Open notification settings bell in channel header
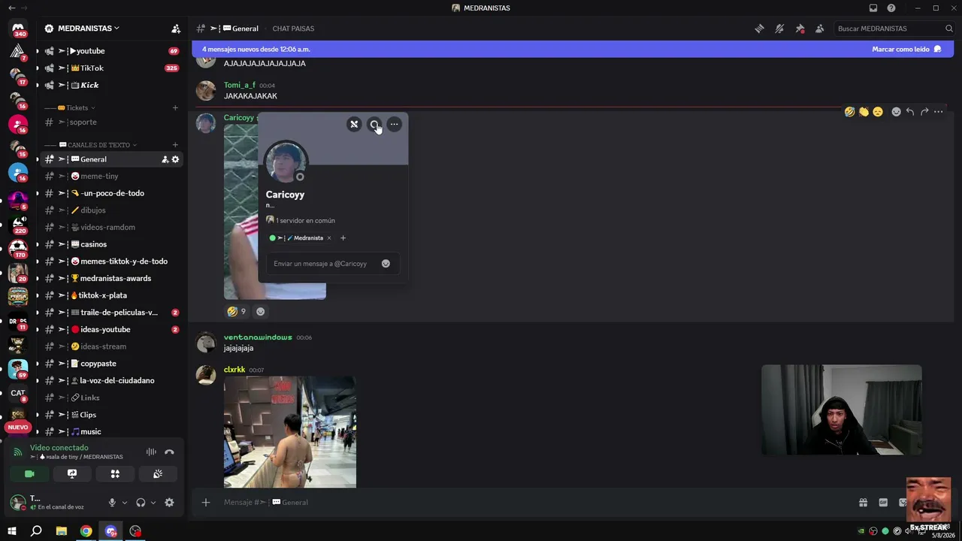The height and width of the screenshot is (541, 962). pos(779,29)
